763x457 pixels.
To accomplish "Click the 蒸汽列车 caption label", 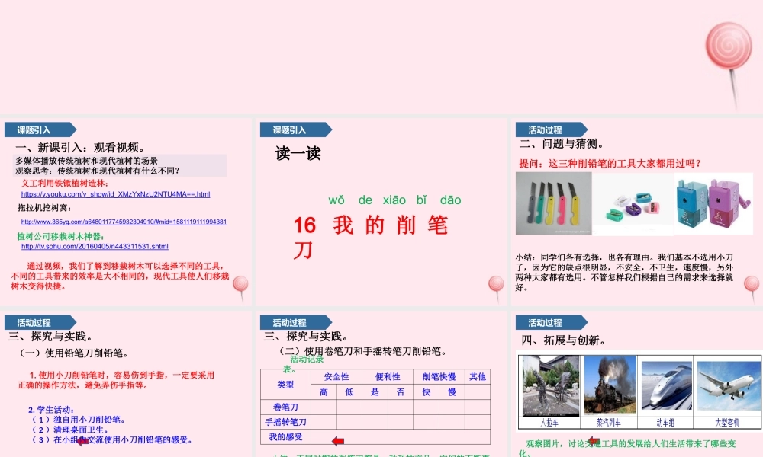I will point(609,423).
